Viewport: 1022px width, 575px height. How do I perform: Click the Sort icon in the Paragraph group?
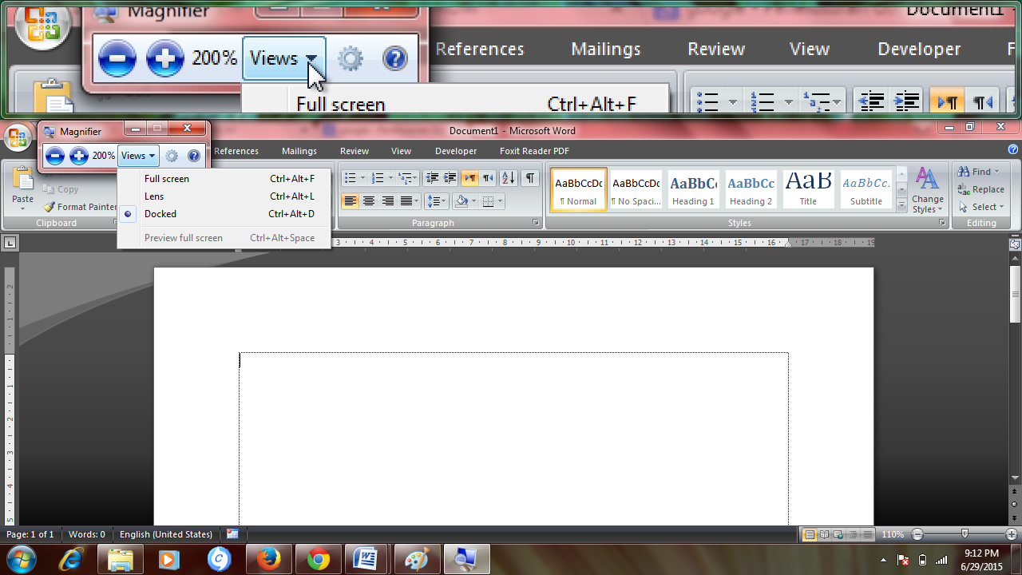point(507,177)
